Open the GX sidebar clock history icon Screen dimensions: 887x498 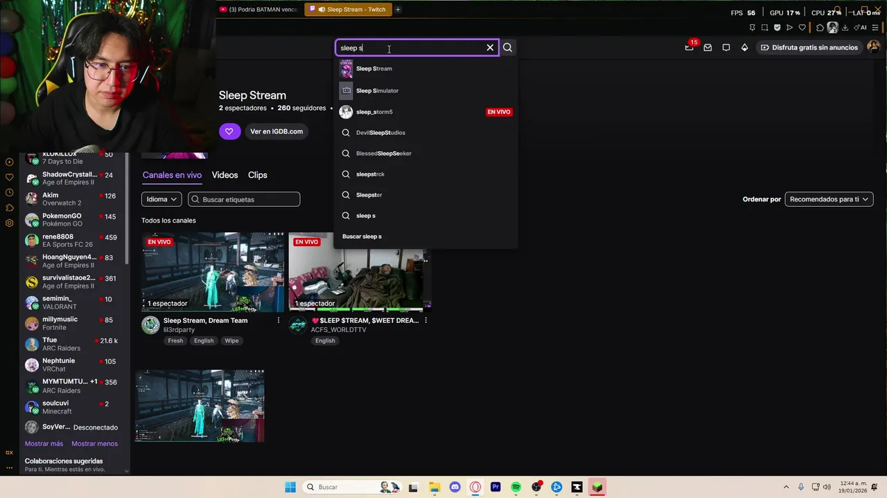(9, 192)
